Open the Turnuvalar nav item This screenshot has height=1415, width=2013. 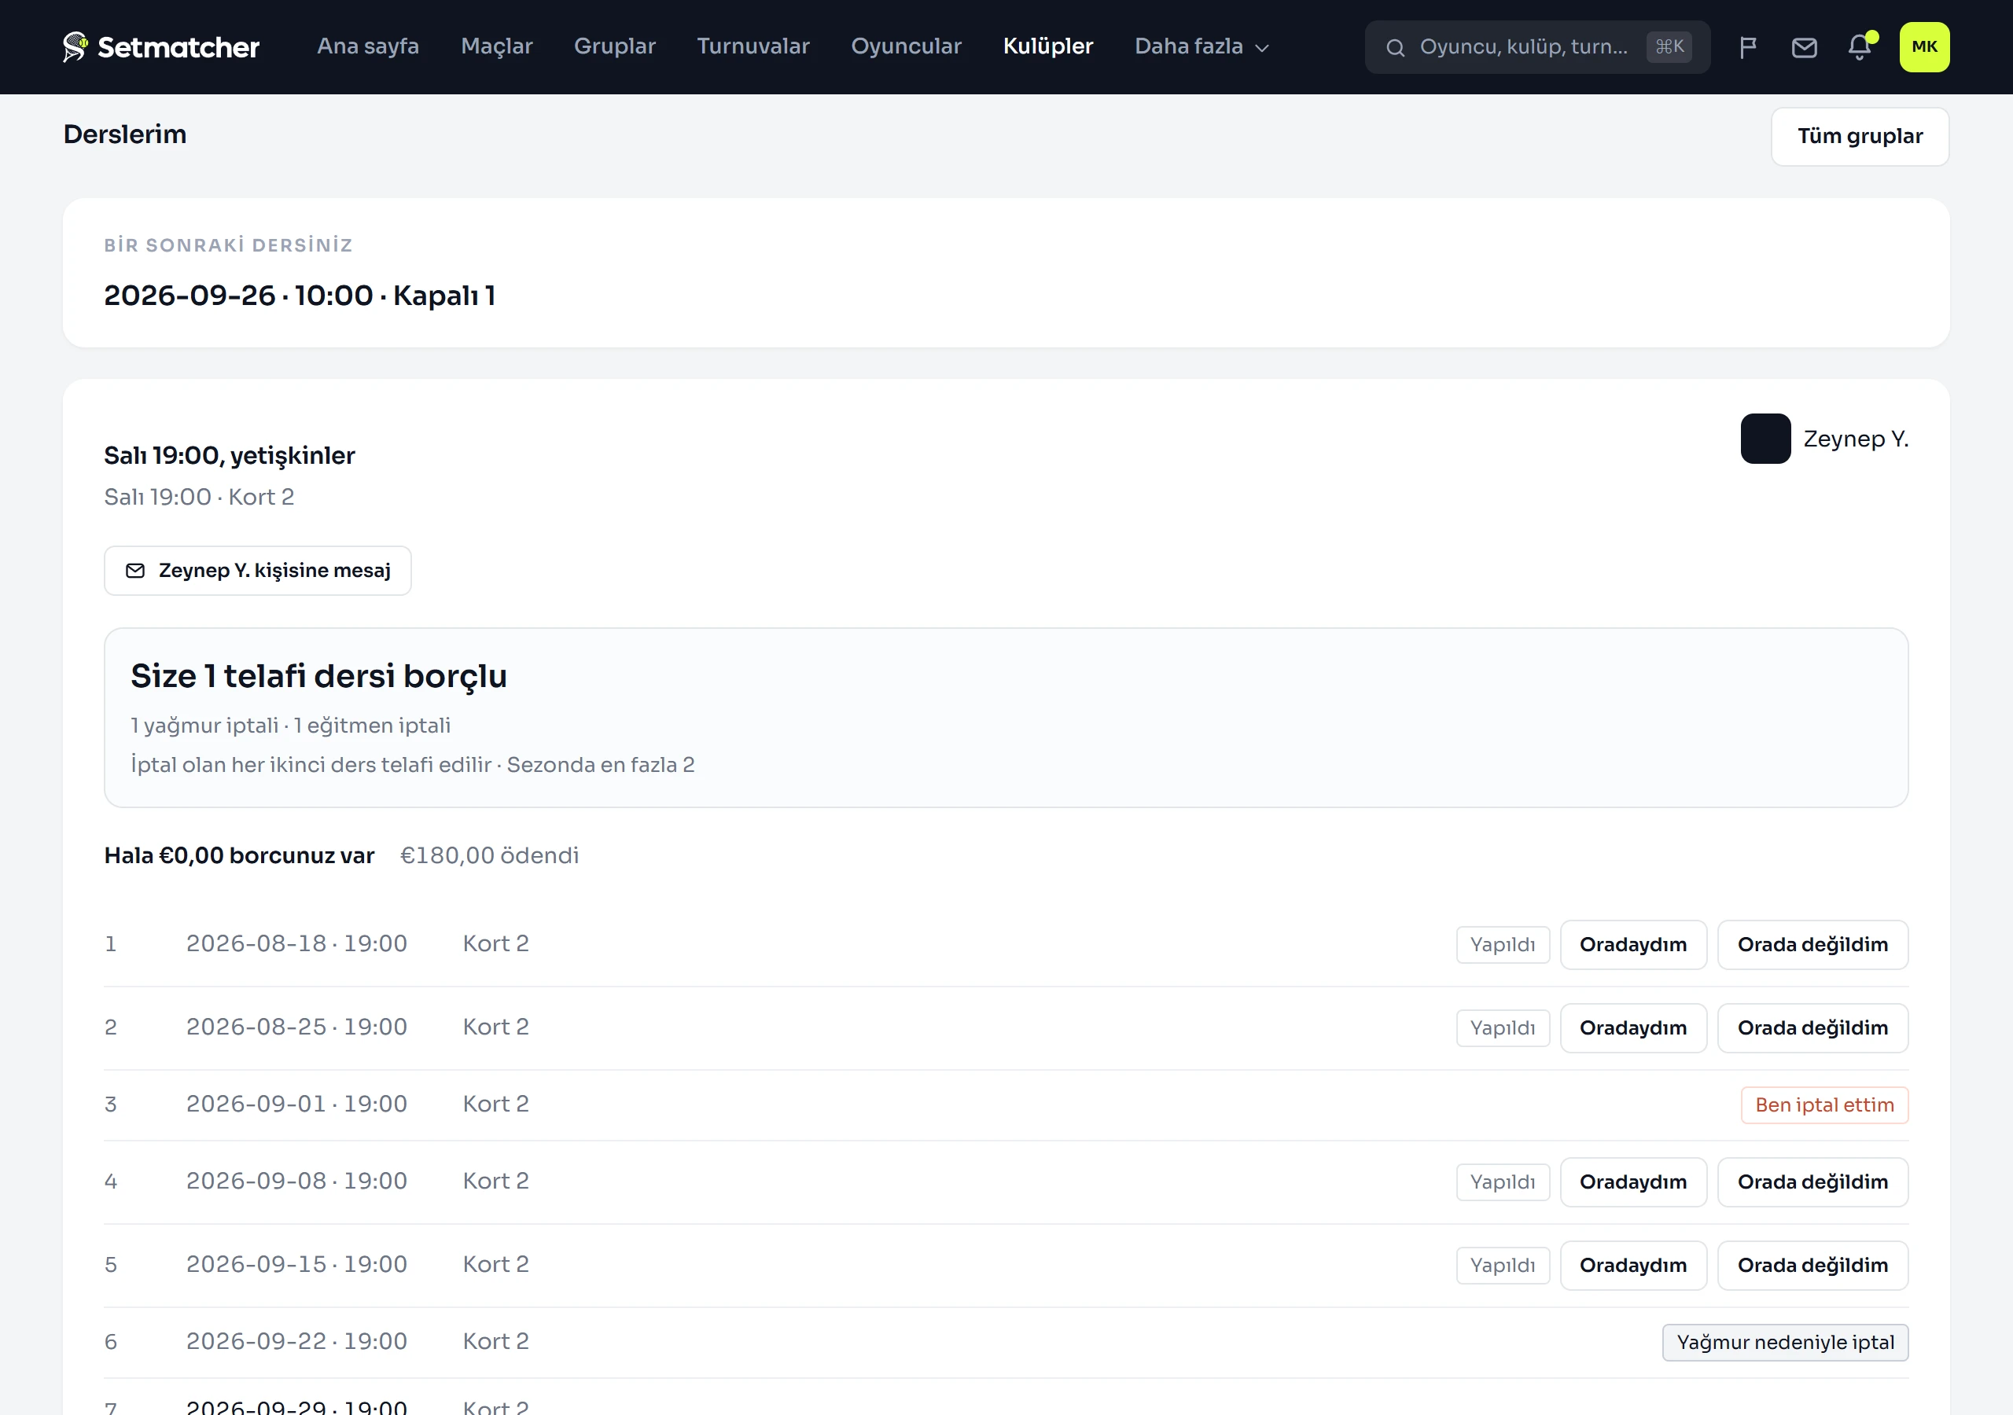coord(753,46)
